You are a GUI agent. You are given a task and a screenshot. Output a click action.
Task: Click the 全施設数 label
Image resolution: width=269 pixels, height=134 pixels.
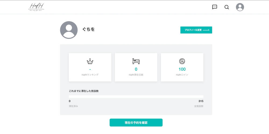coord(199,106)
